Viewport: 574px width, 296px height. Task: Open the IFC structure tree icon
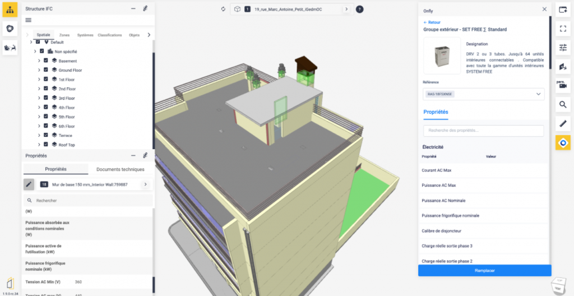(11, 10)
